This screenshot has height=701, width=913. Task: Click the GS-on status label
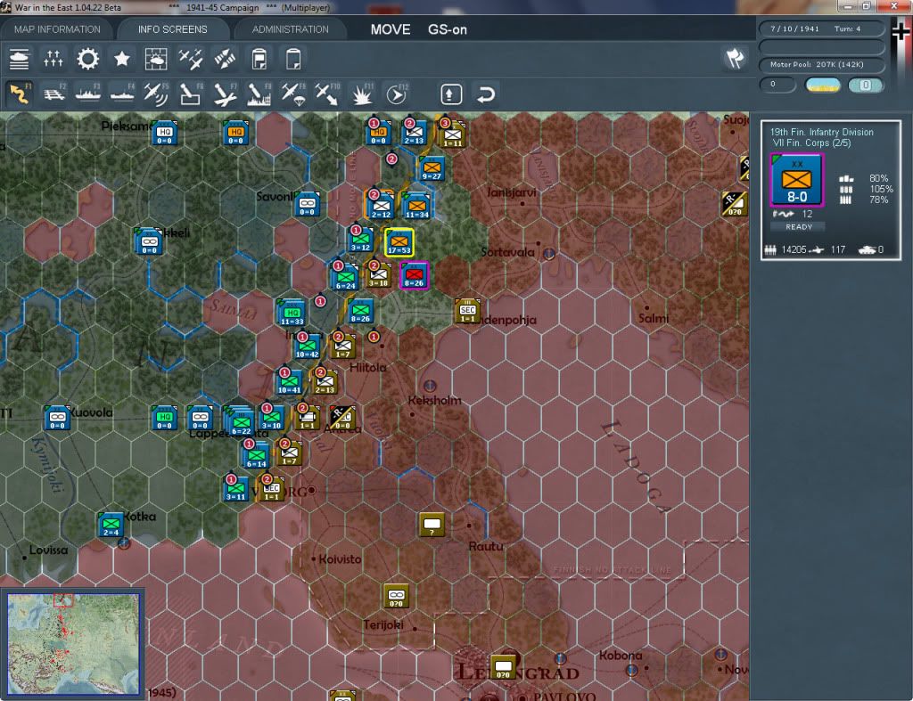click(x=448, y=29)
